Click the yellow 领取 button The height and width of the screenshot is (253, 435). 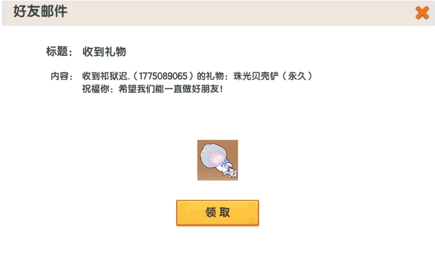click(217, 213)
